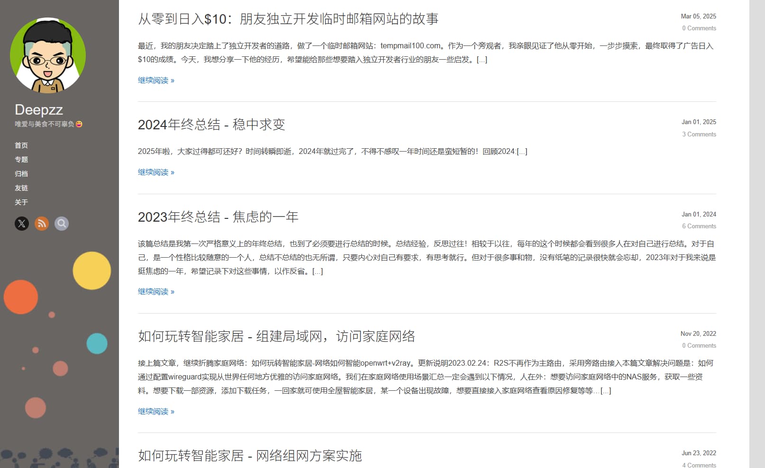Select 首页 in the sidebar menu

(21, 145)
